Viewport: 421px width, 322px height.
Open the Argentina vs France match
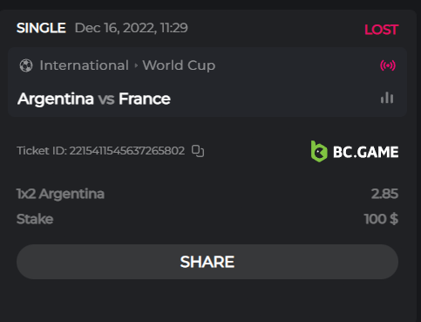click(94, 99)
